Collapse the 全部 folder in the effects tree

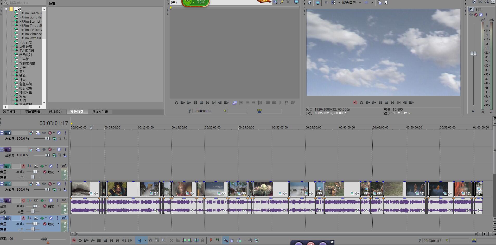pyautogui.click(x=7, y=9)
